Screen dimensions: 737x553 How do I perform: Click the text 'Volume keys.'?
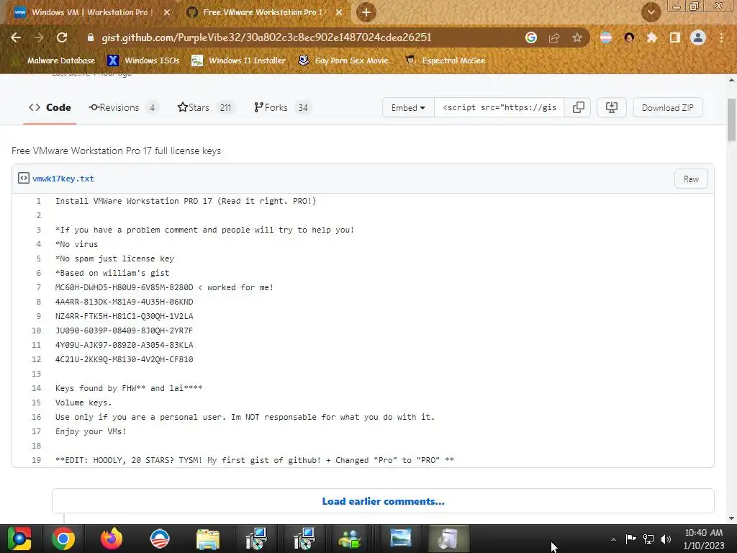(83, 403)
